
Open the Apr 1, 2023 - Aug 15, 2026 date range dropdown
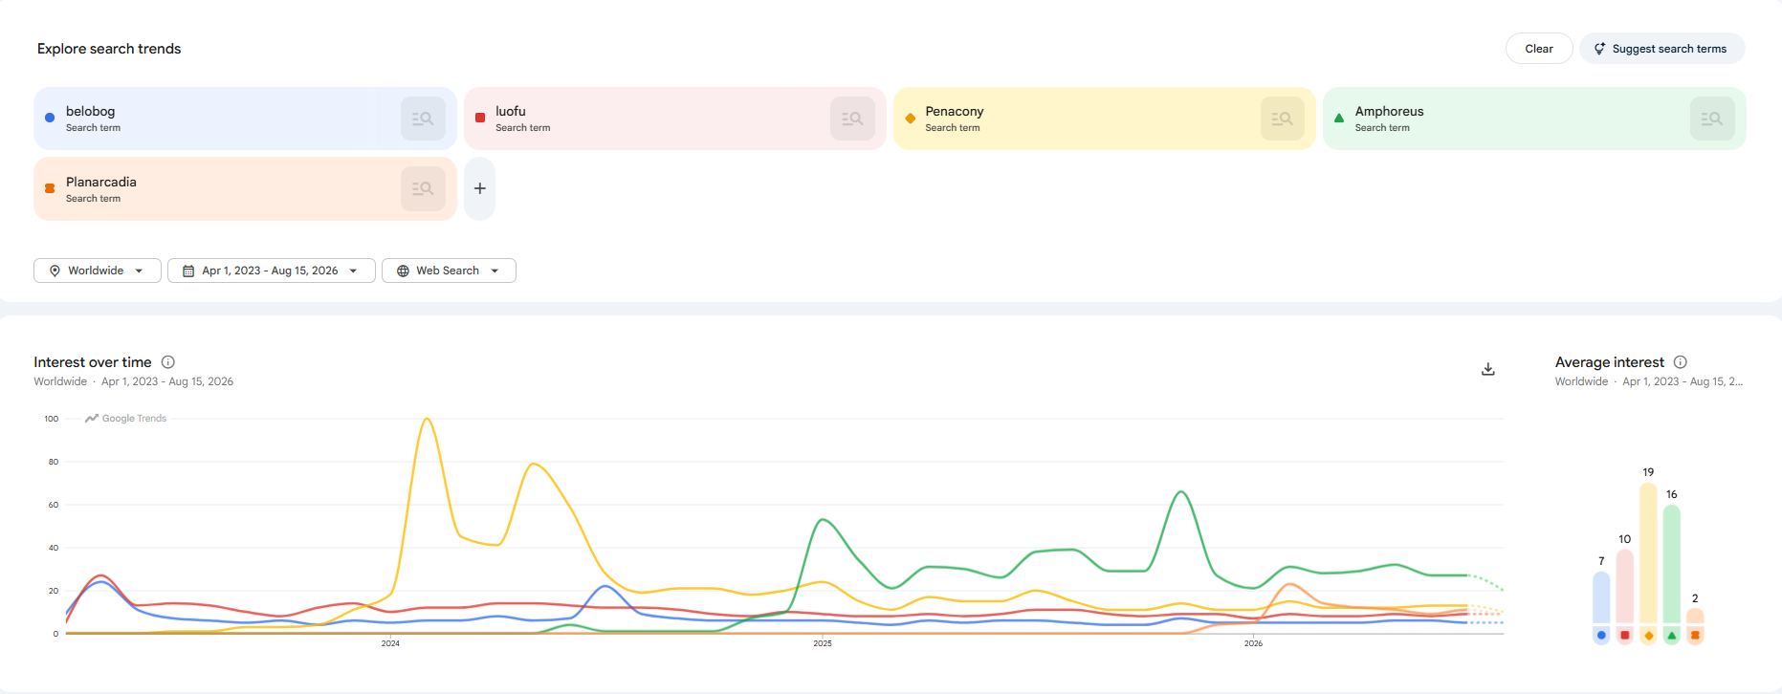pos(271,271)
